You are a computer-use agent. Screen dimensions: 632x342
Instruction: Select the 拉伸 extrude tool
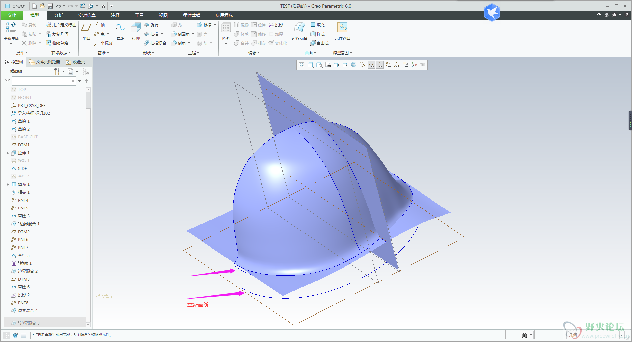(x=136, y=32)
